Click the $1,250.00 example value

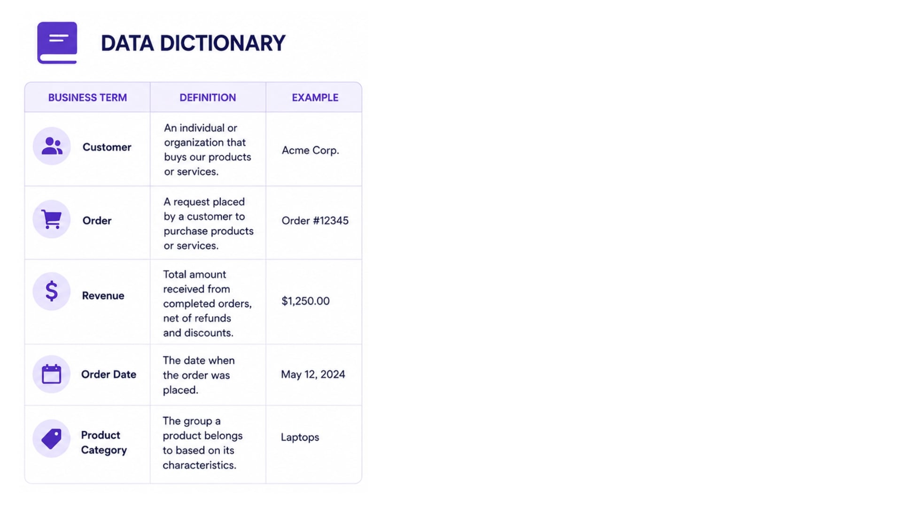coord(305,301)
